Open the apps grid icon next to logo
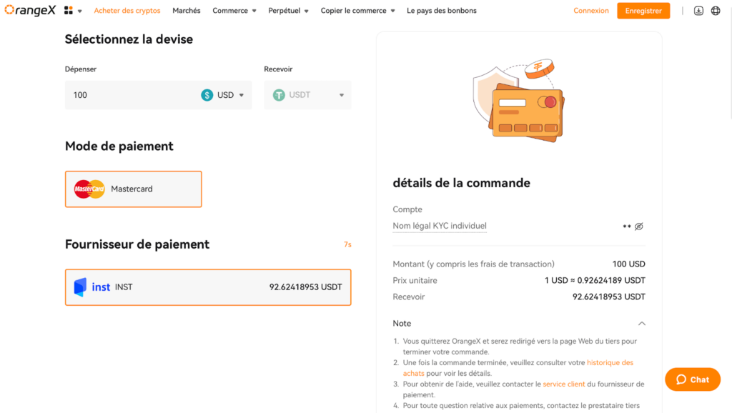Viewport: 732px width, 413px height. click(68, 10)
